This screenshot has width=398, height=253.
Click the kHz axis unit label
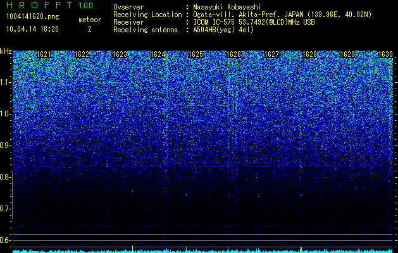click(x=6, y=51)
